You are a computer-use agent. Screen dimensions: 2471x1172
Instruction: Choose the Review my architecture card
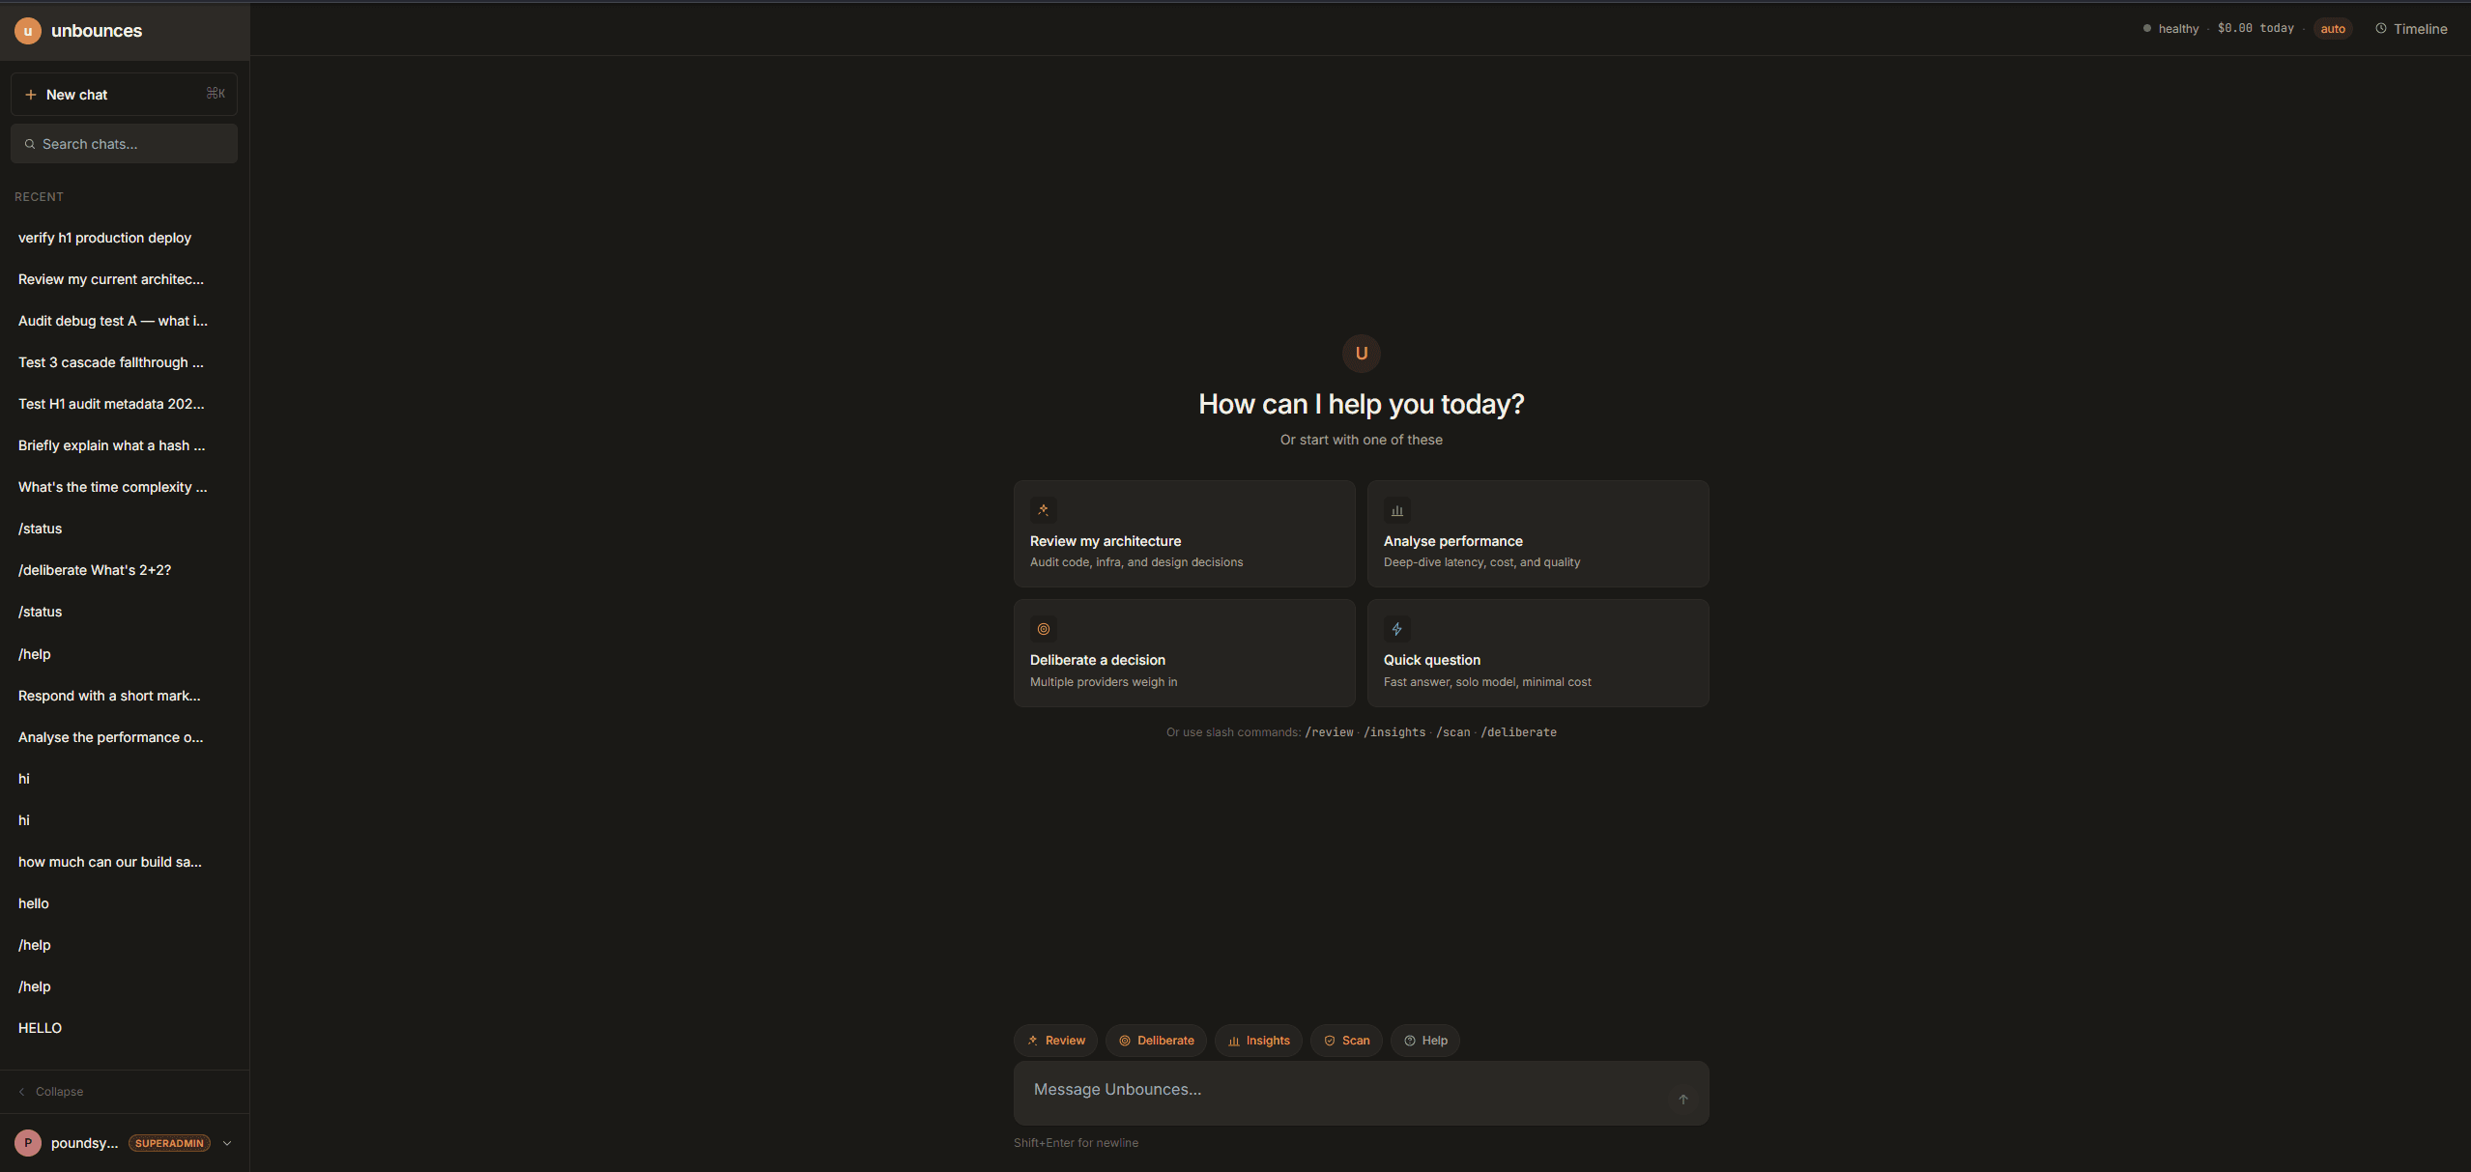pyautogui.click(x=1185, y=534)
